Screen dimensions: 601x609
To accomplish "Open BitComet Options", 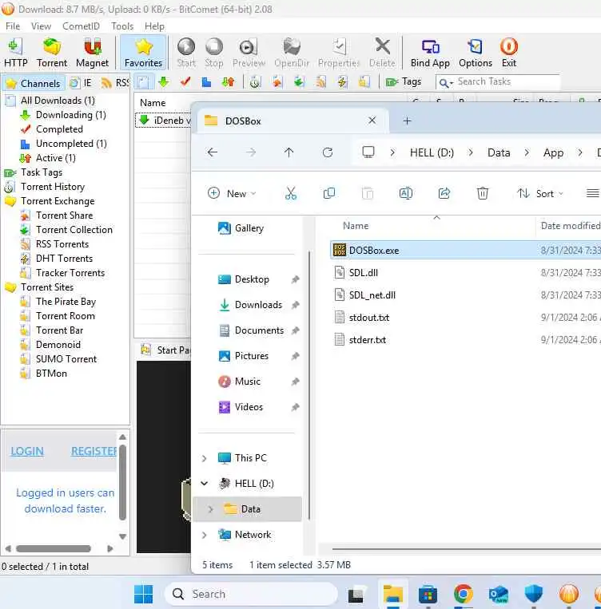I will [x=476, y=53].
